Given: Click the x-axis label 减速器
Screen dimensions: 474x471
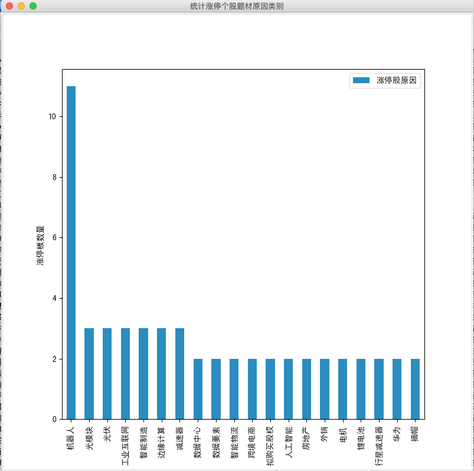Looking at the screenshot, I should tap(179, 439).
